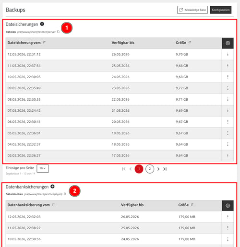Select the 9,71 GB size cell
Screen dimensions: 240x247
tap(182, 99)
